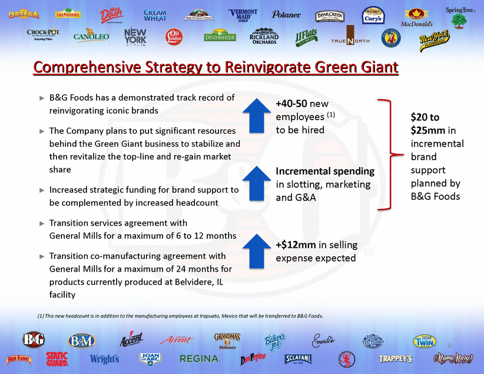
Task: Select the 'Incremental spending in slotting' text
Action: [325, 184]
